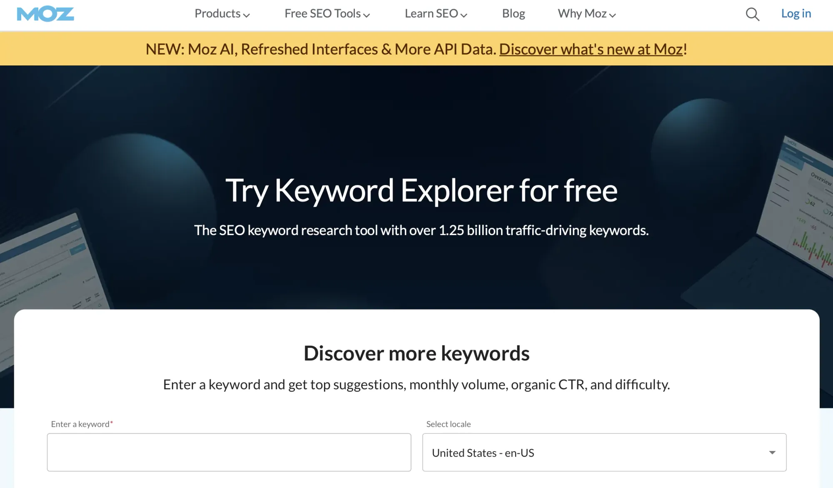Open the Why Moz menu
This screenshot has height=488, width=833.
[x=581, y=13]
